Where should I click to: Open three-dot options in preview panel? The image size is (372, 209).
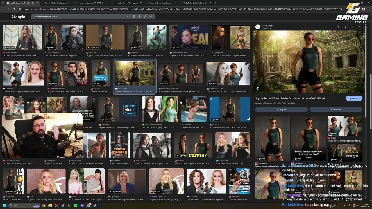click(x=352, y=27)
